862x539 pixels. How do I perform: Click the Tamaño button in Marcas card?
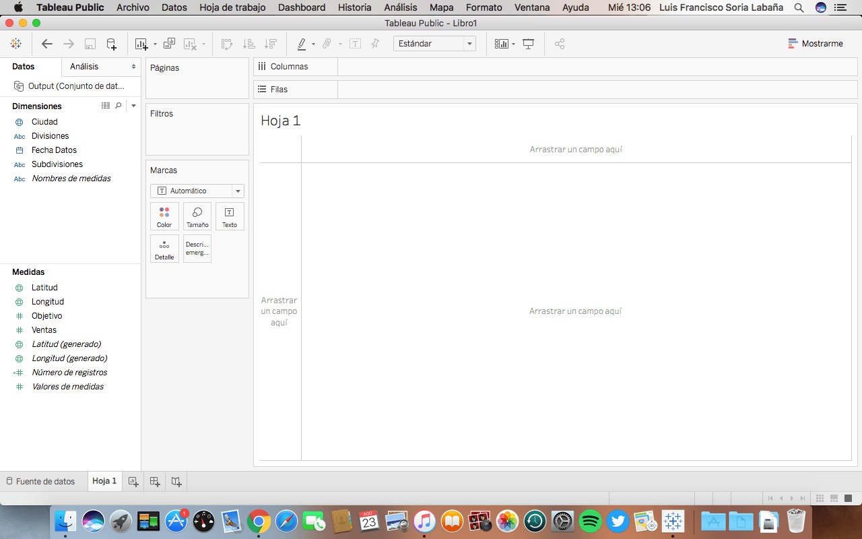tap(197, 217)
